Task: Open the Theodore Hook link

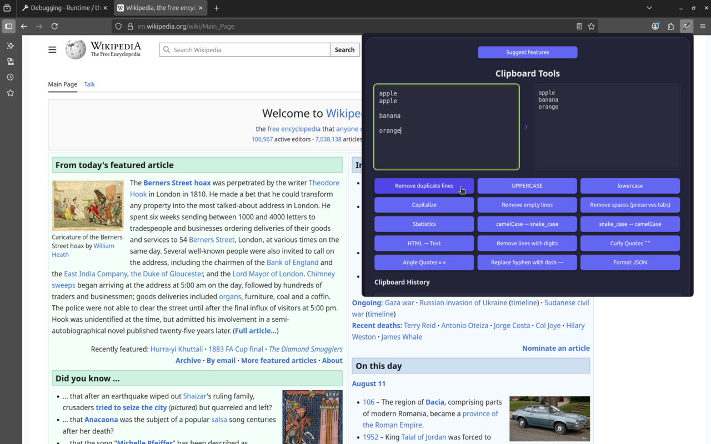Action: pyautogui.click(x=324, y=183)
